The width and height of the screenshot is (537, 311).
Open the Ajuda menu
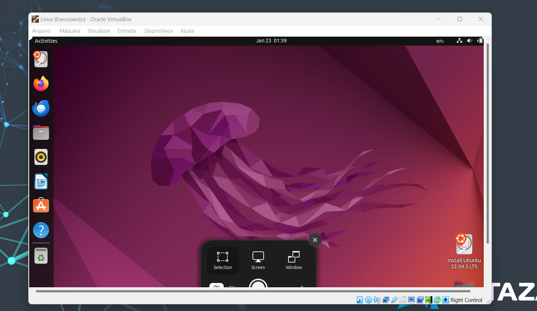tap(187, 31)
